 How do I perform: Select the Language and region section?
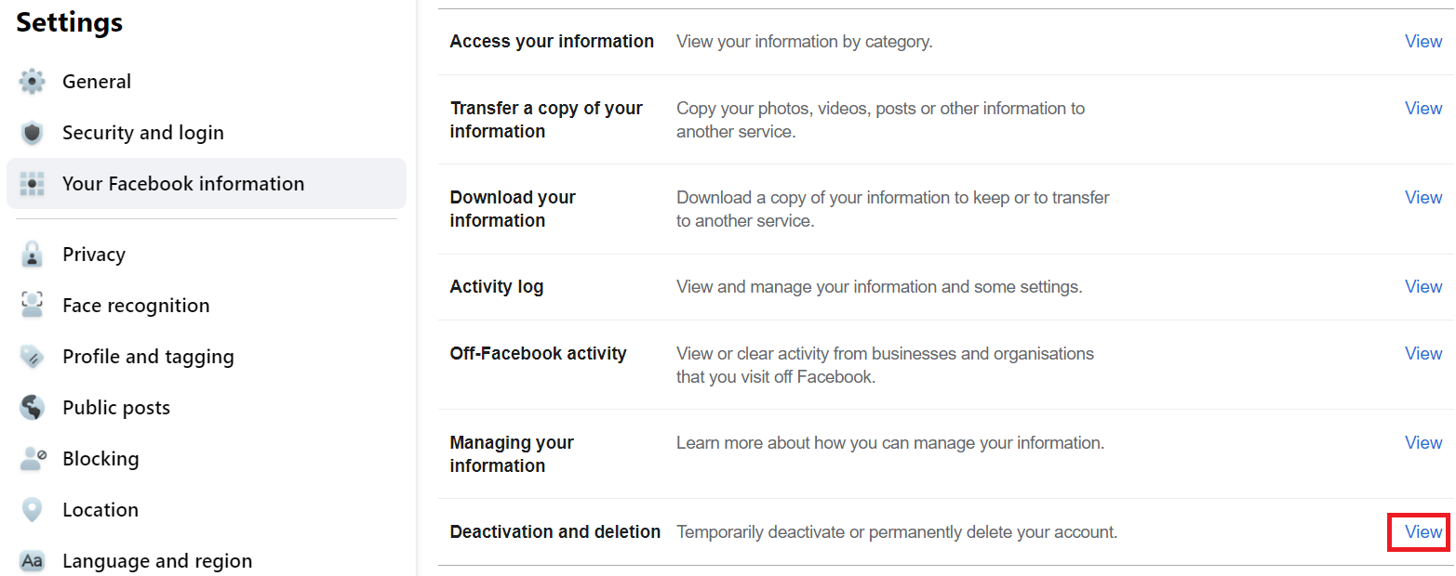coord(156,560)
